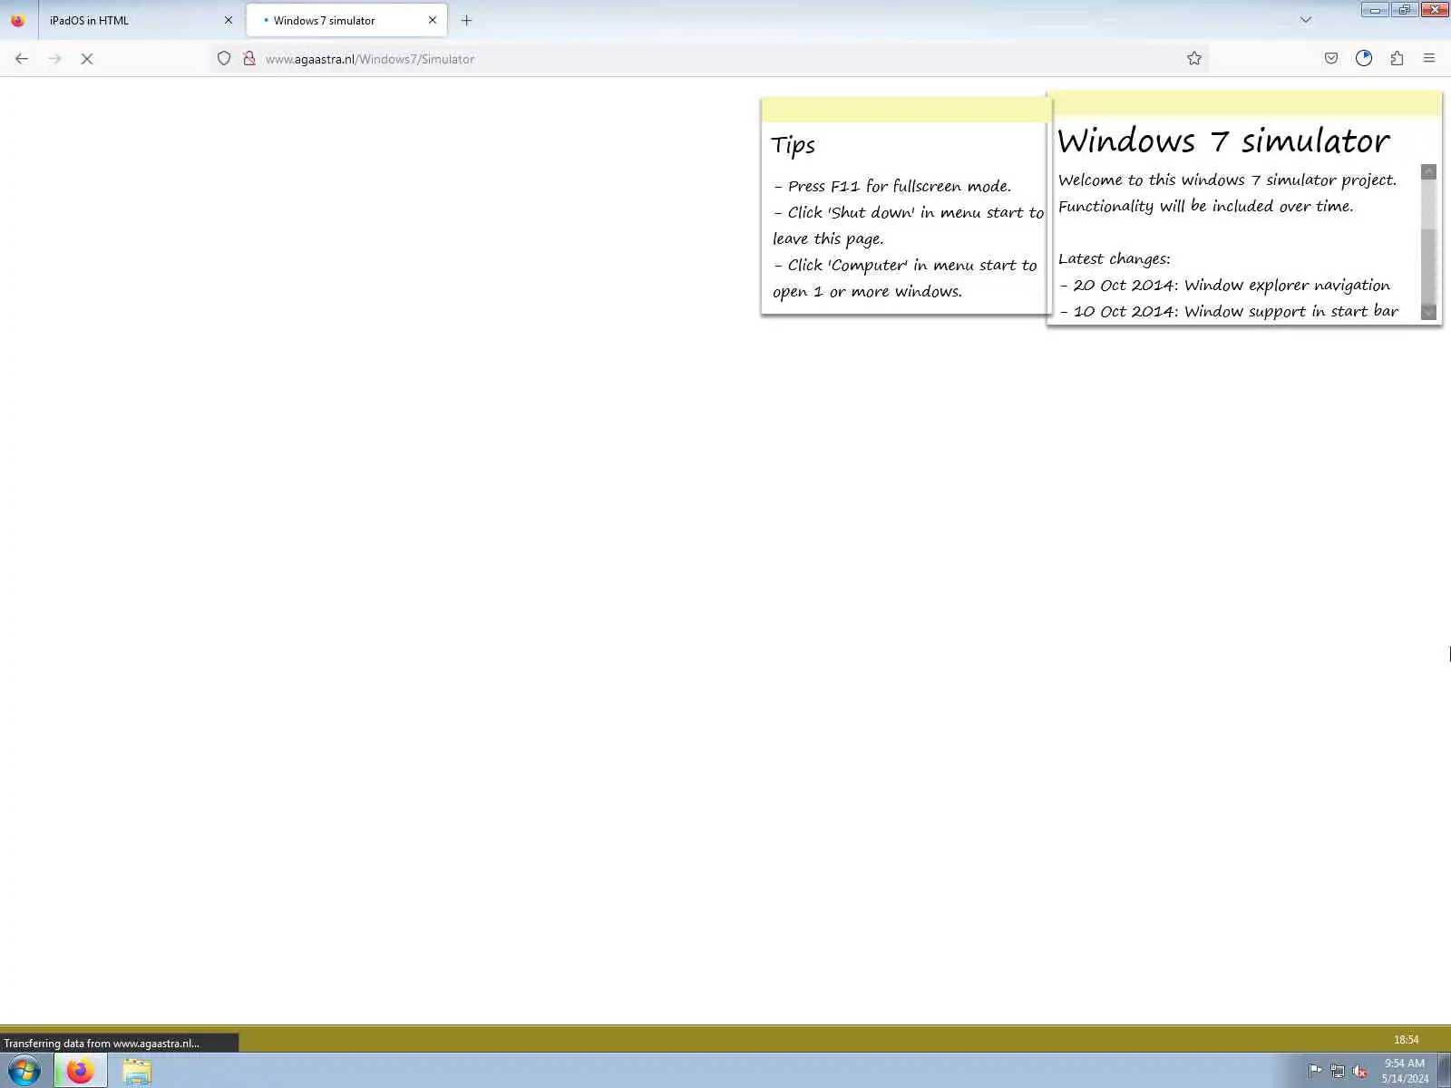The width and height of the screenshot is (1451, 1088).
Task: Click 'Press F11 for fullscreen mode.' tip
Action: coord(892,186)
